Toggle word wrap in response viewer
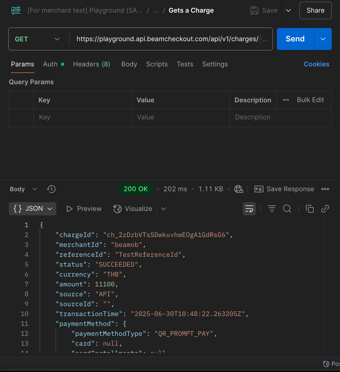The image size is (340, 372). tap(249, 209)
